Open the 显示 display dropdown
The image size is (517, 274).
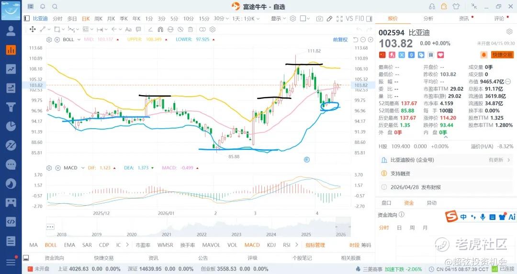278,19
